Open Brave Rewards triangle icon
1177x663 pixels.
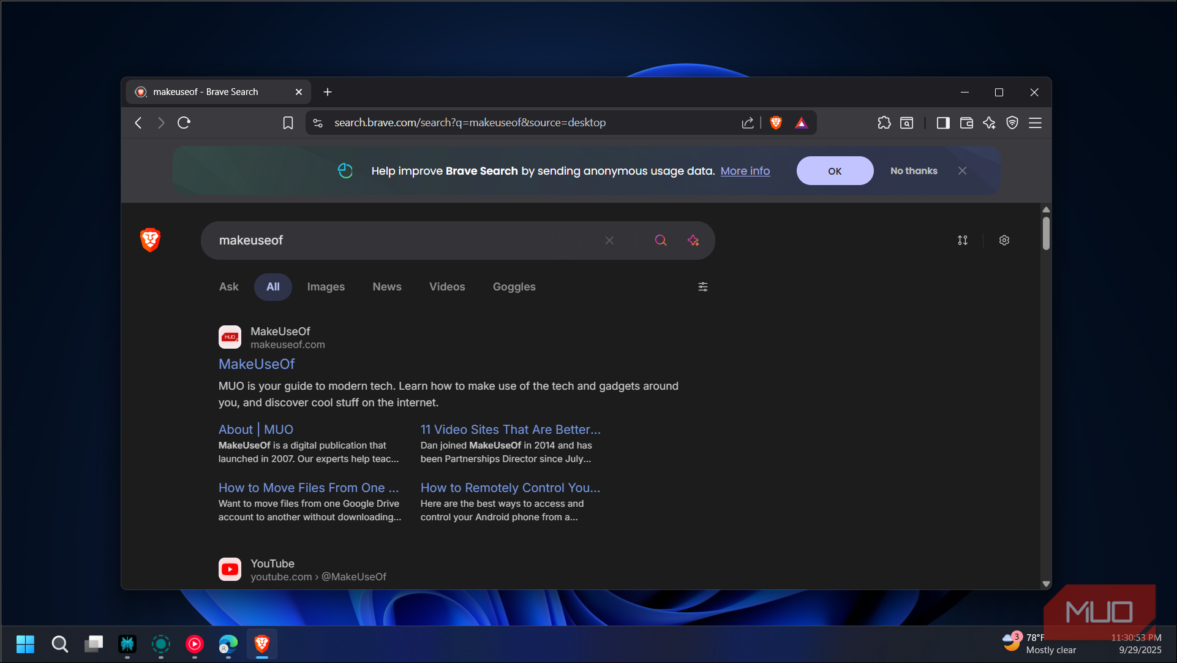[x=801, y=123]
